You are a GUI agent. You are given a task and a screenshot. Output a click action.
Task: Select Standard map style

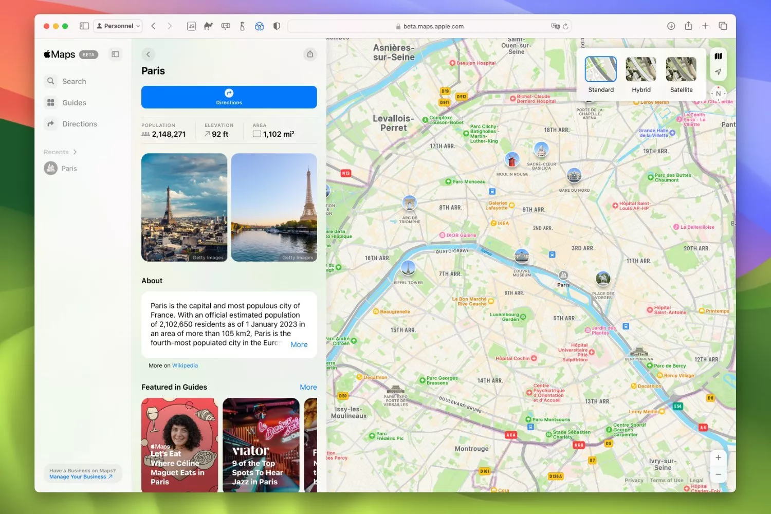(x=600, y=75)
